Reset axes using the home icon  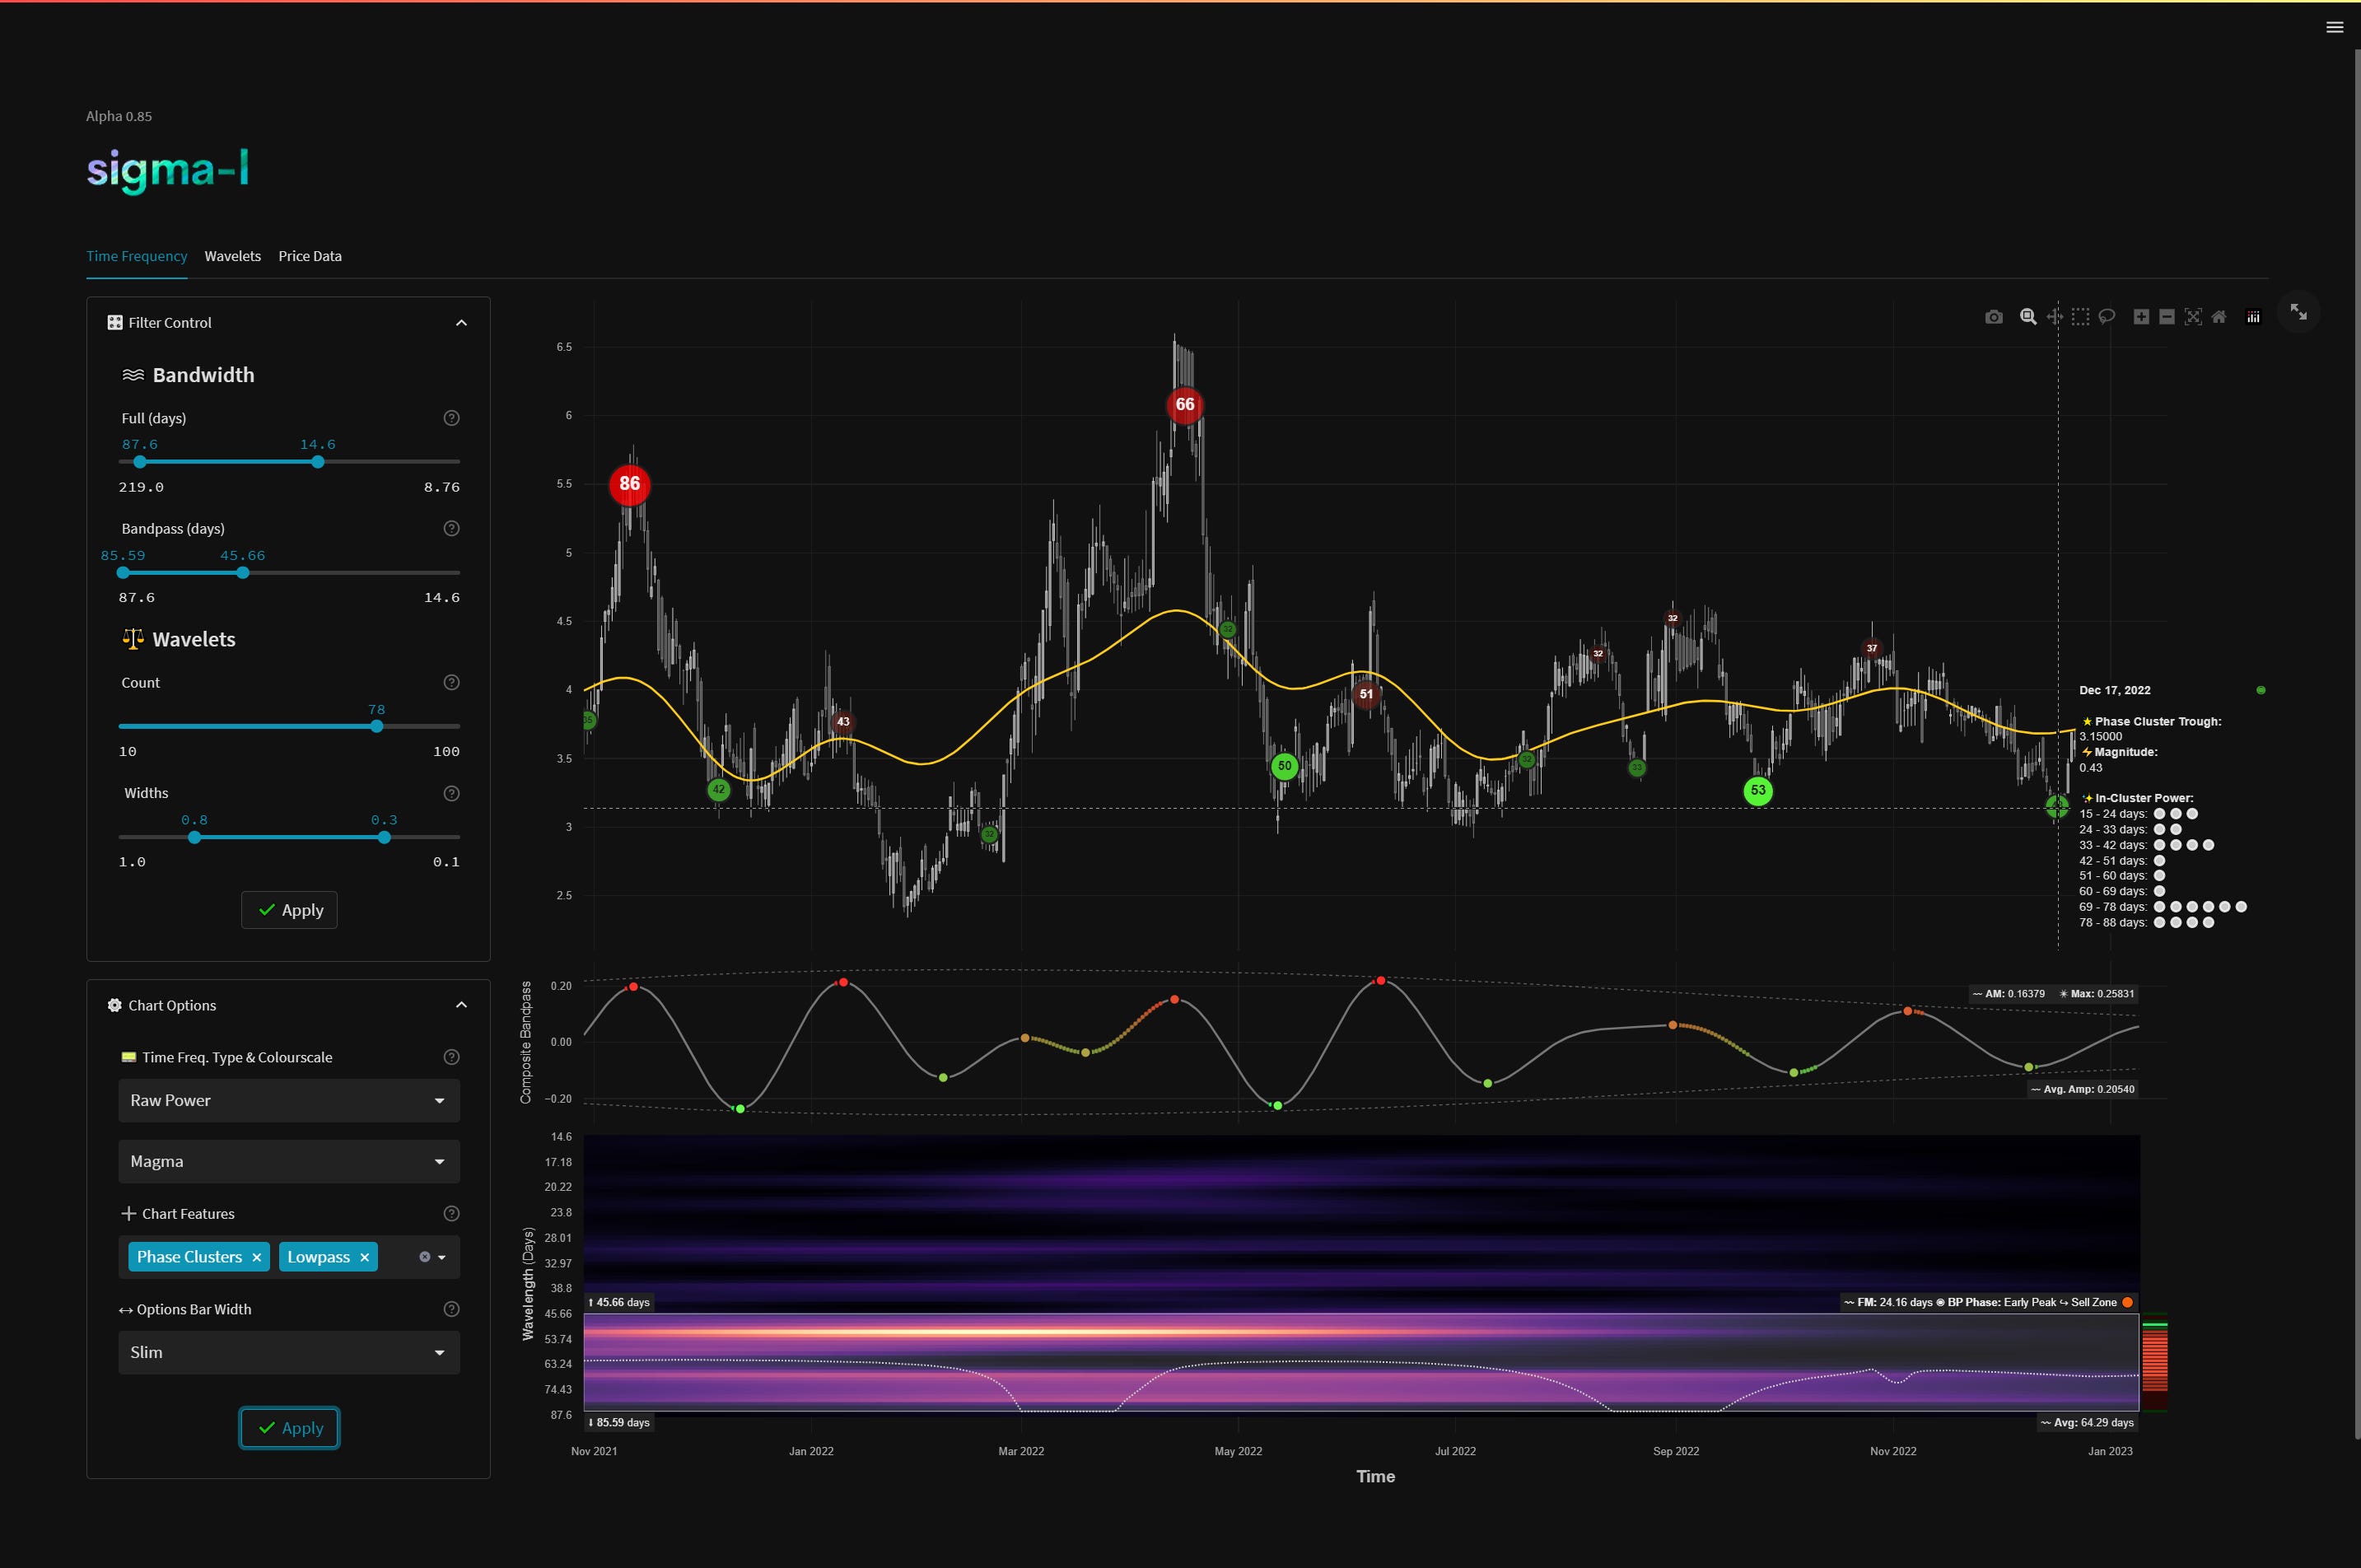click(2218, 316)
